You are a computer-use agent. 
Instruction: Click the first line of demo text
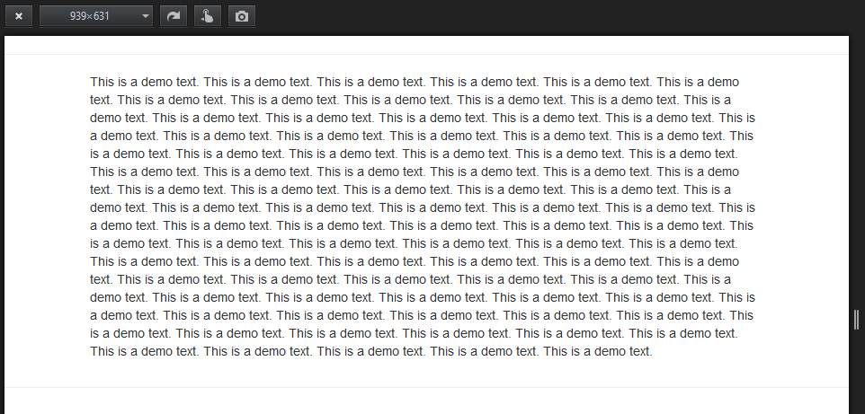tap(415, 82)
